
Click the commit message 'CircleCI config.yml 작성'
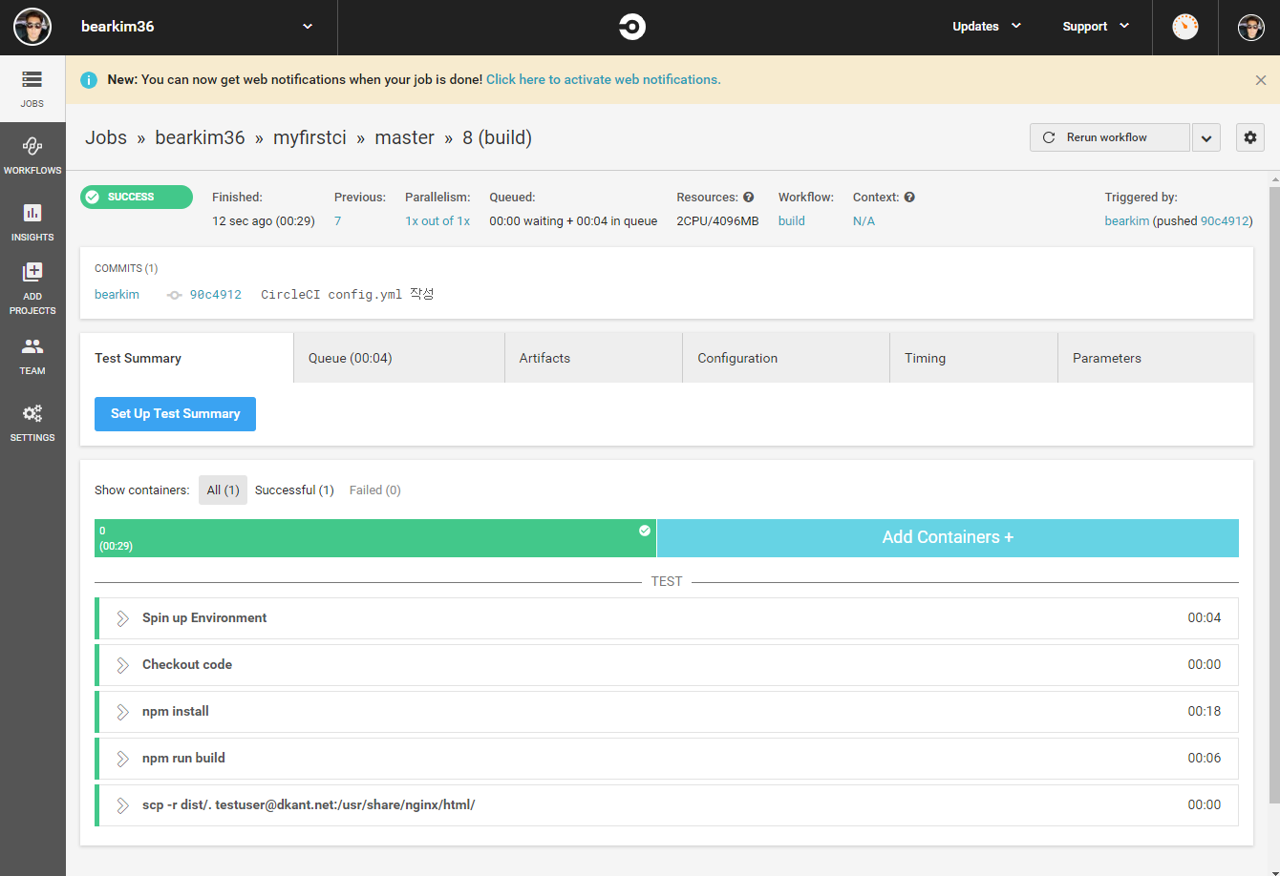[348, 295]
